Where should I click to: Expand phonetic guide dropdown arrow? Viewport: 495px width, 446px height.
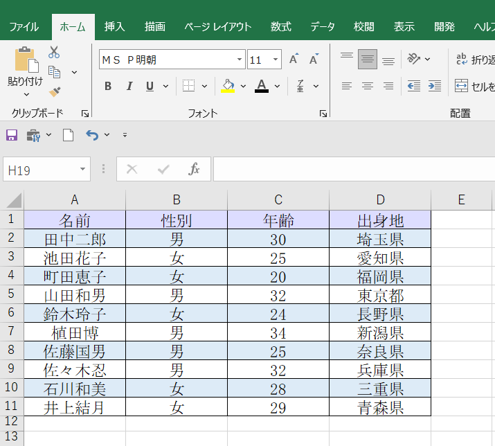316,86
